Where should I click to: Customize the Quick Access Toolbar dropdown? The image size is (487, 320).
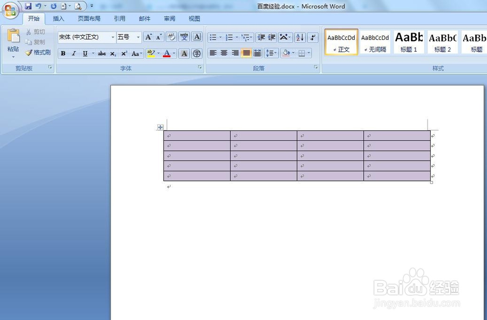pos(92,6)
